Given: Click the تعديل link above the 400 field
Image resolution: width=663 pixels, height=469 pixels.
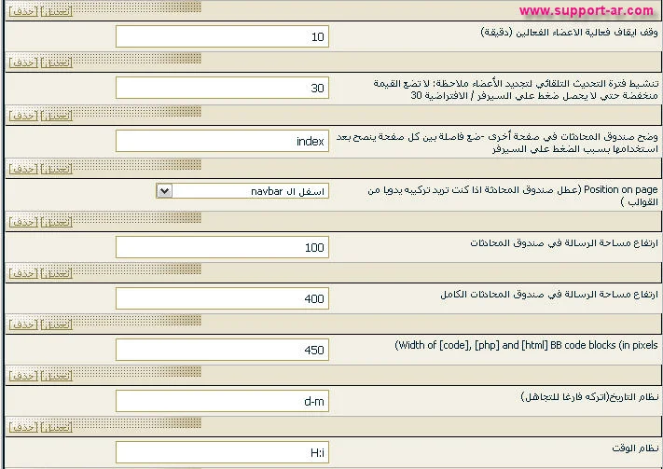Looking at the screenshot, I should [x=57, y=272].
